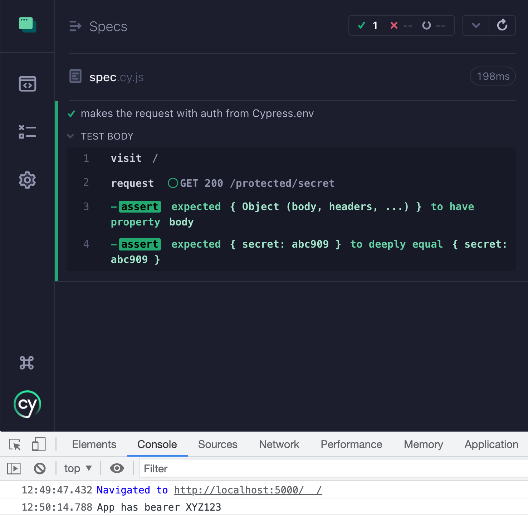Image resolution: width=528 pixels, height=516 pixels.
Task: Toggle the console sidebar panel
Action: point(14,468)
